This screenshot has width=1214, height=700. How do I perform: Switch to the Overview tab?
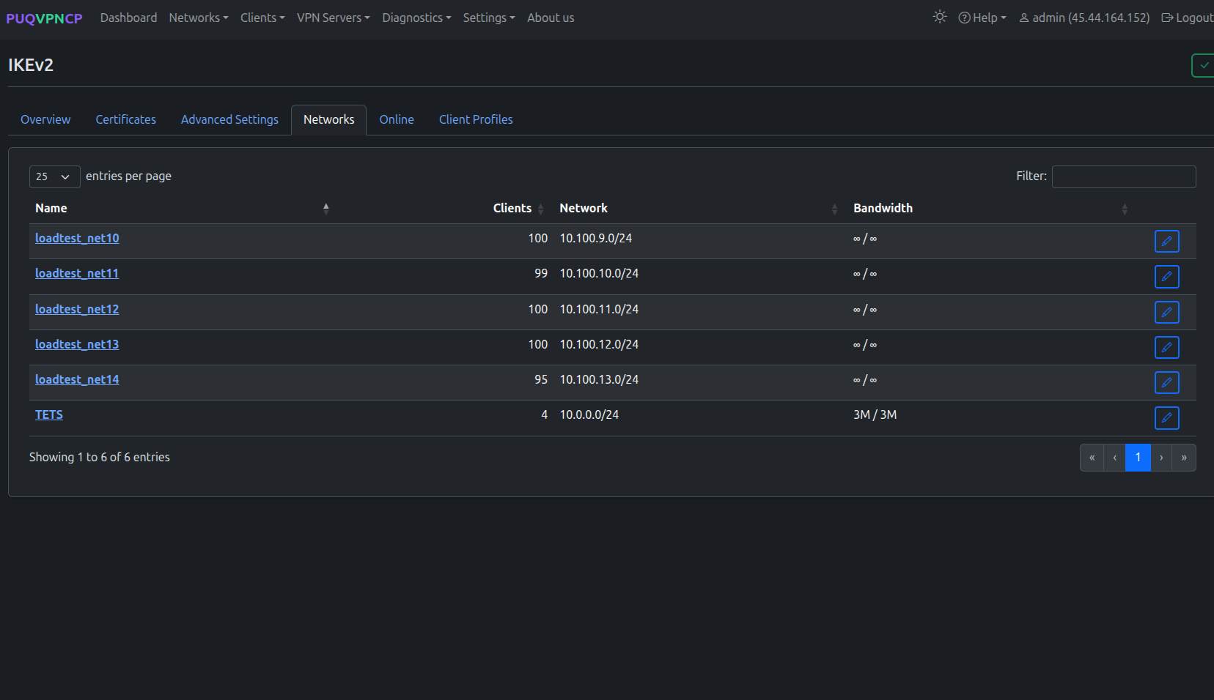(x=45, y=119)
